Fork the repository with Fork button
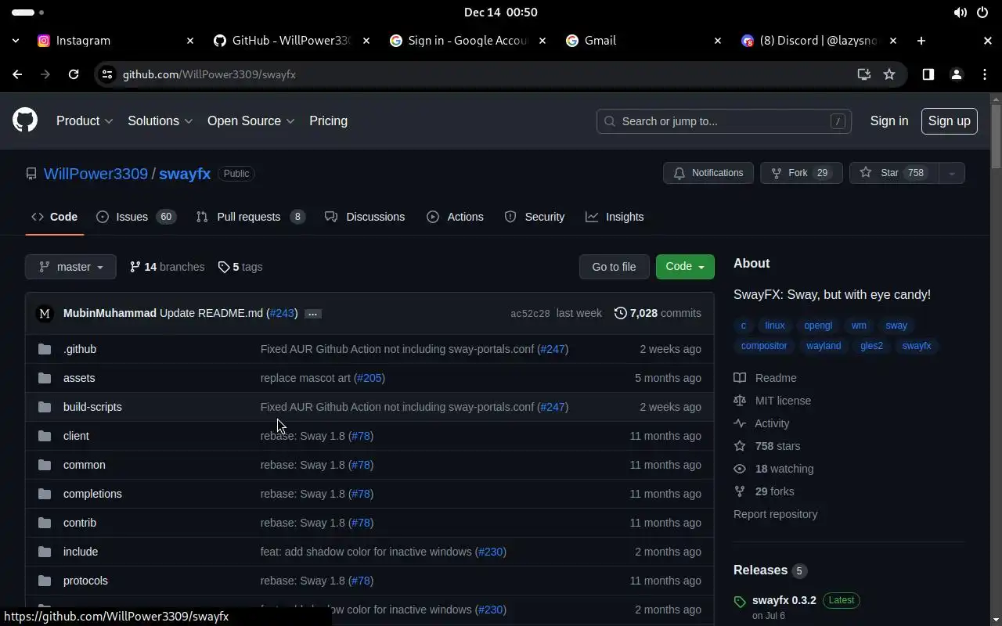Viewport: 1002px width, 626px height. click(x=801, y=173)
